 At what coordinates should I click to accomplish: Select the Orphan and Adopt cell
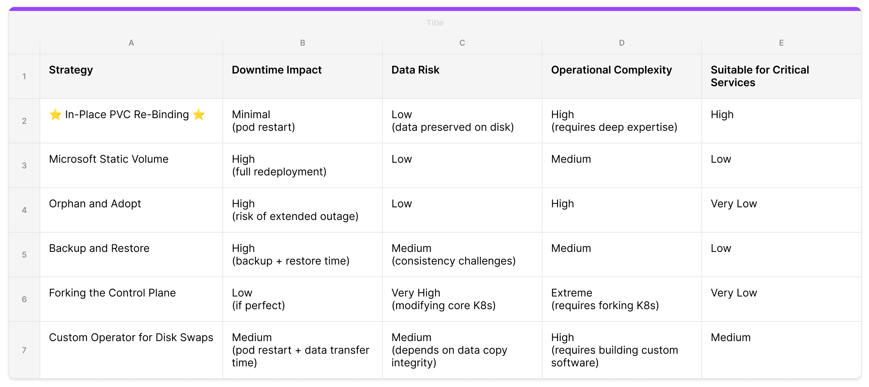[x=131, y=210]
